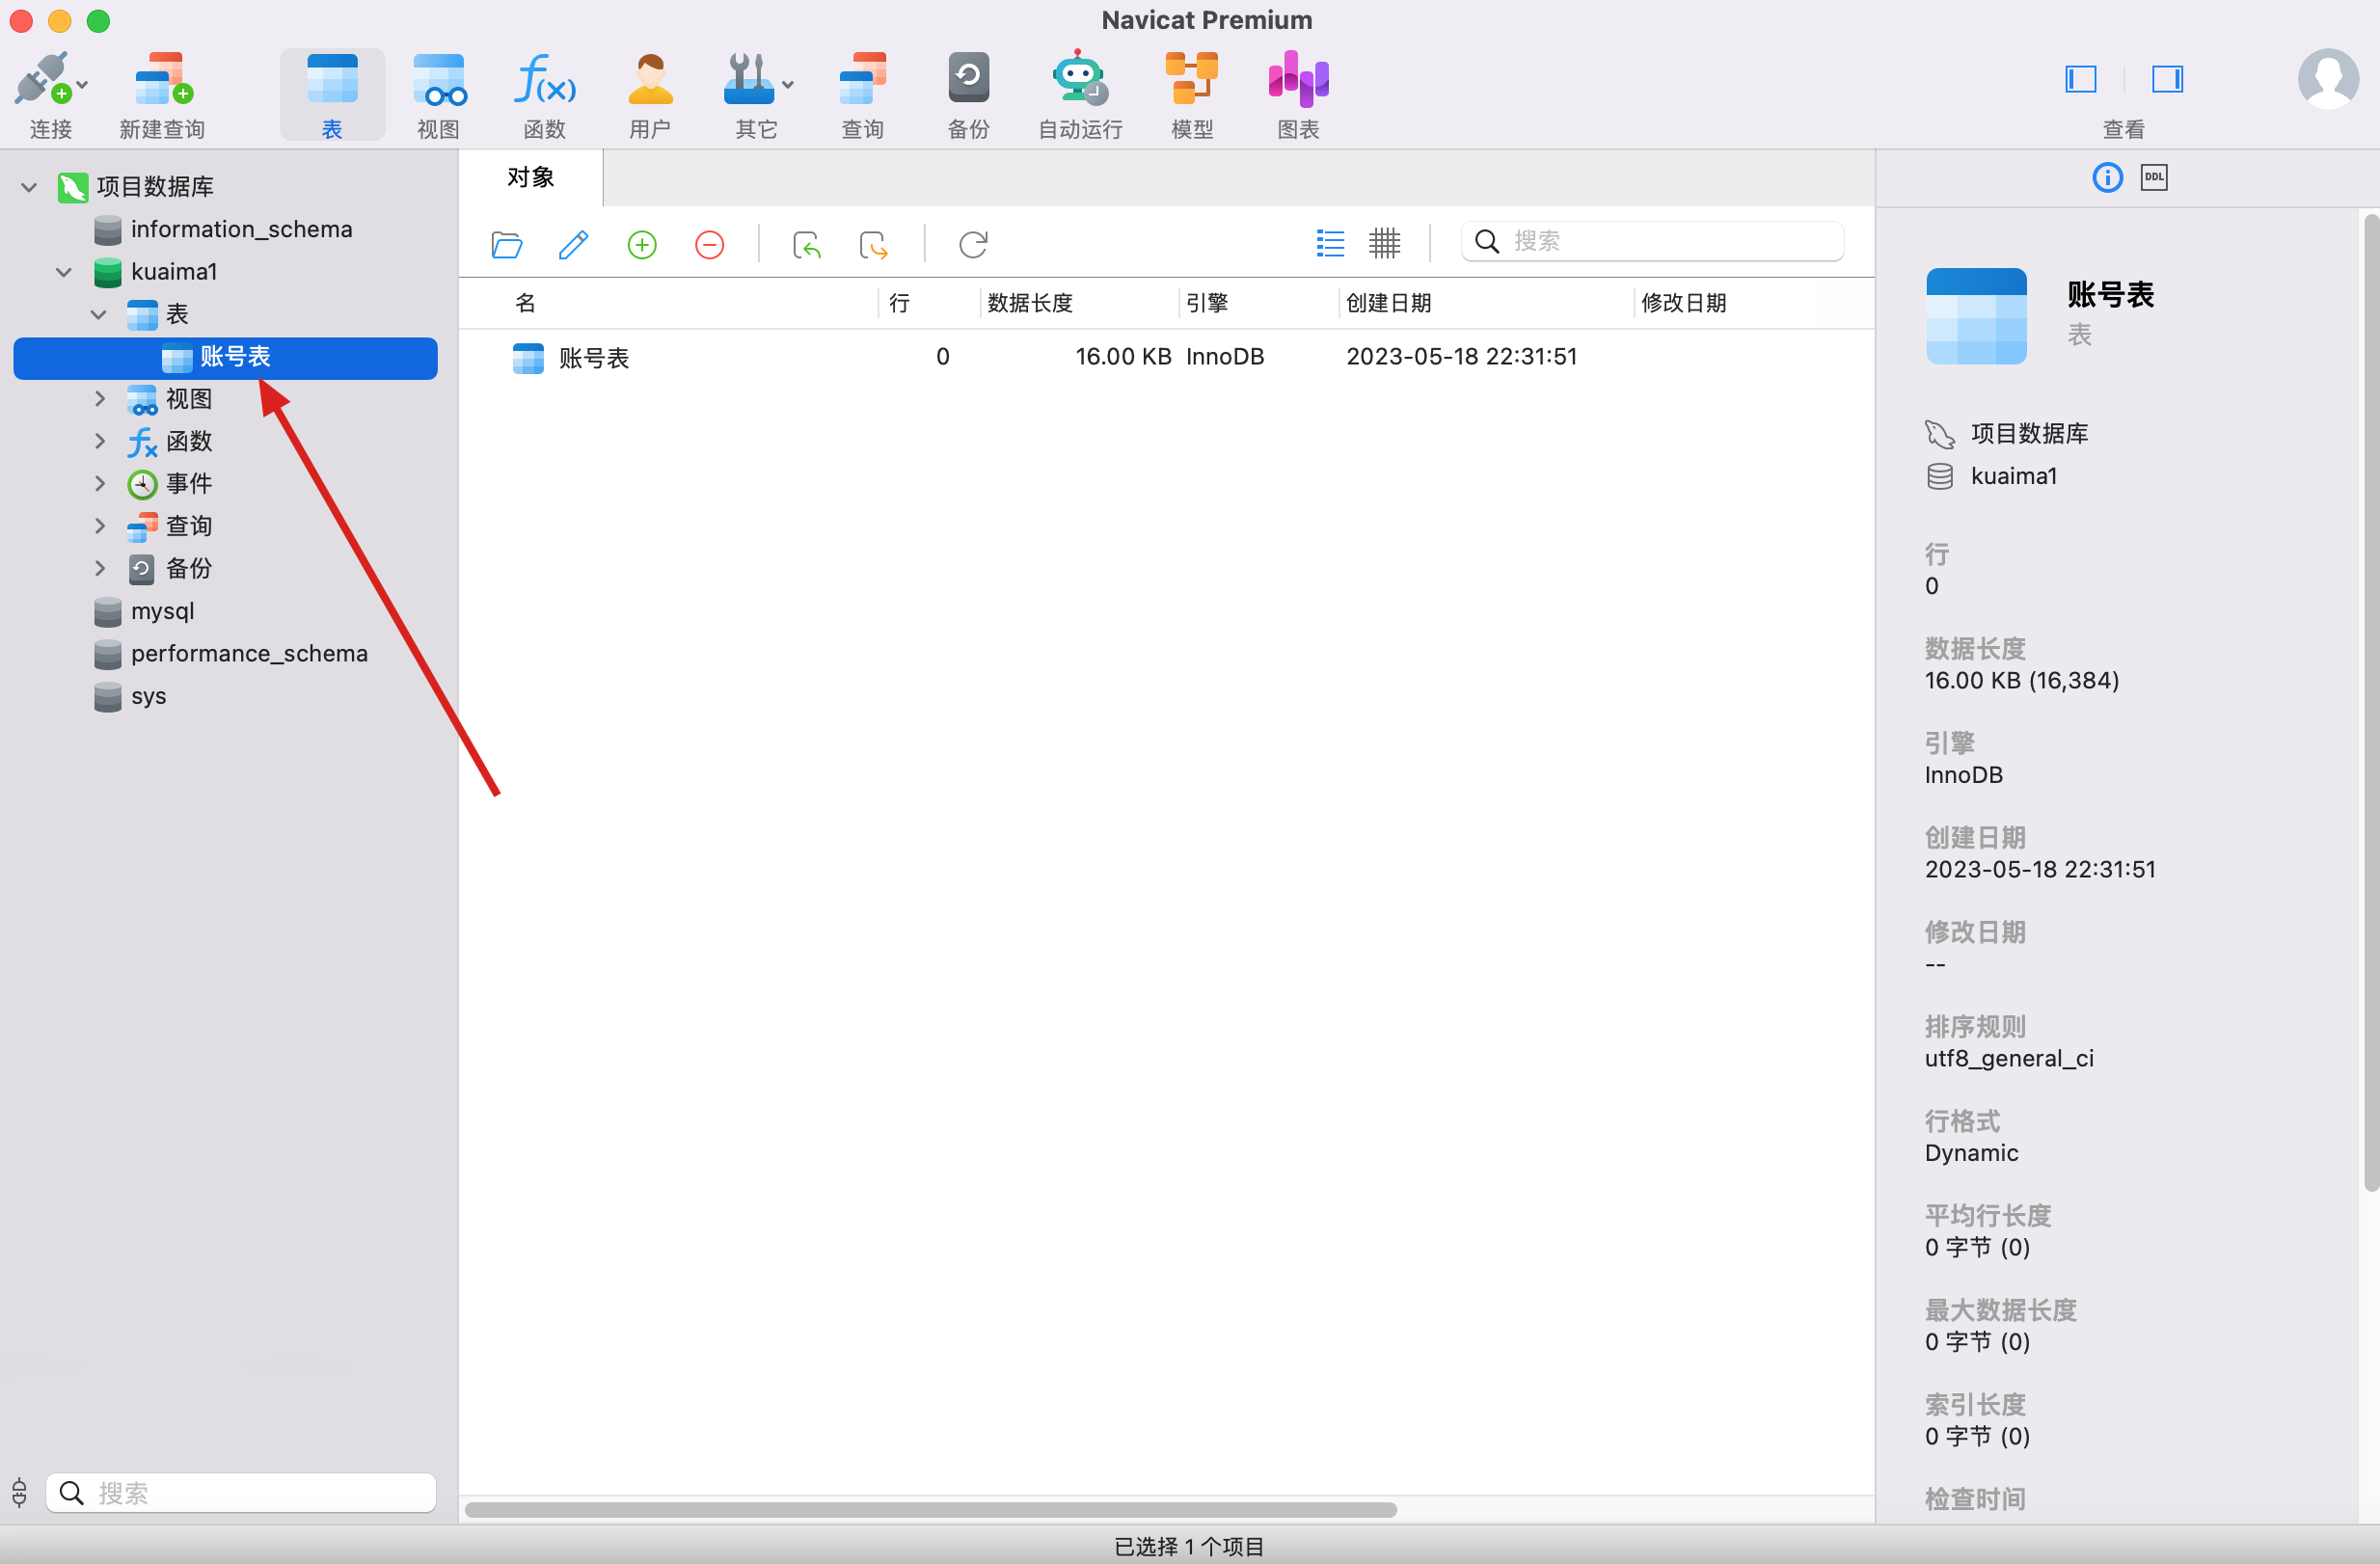2380x1564 pixels.
Task: Toggle the right information pane
Action: 2167,78
